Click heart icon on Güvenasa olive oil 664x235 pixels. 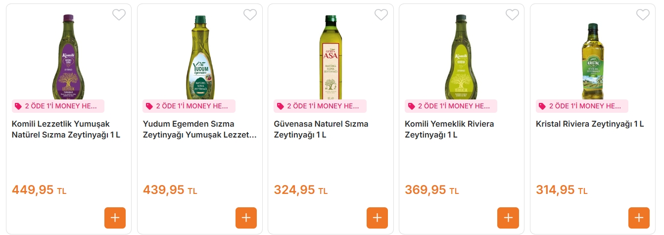(381, 15)
